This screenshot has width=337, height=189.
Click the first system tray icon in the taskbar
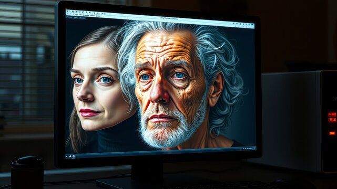coord(243,149)
